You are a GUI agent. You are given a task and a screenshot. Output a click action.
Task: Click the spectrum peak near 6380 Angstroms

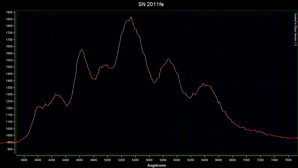point(203,84)
